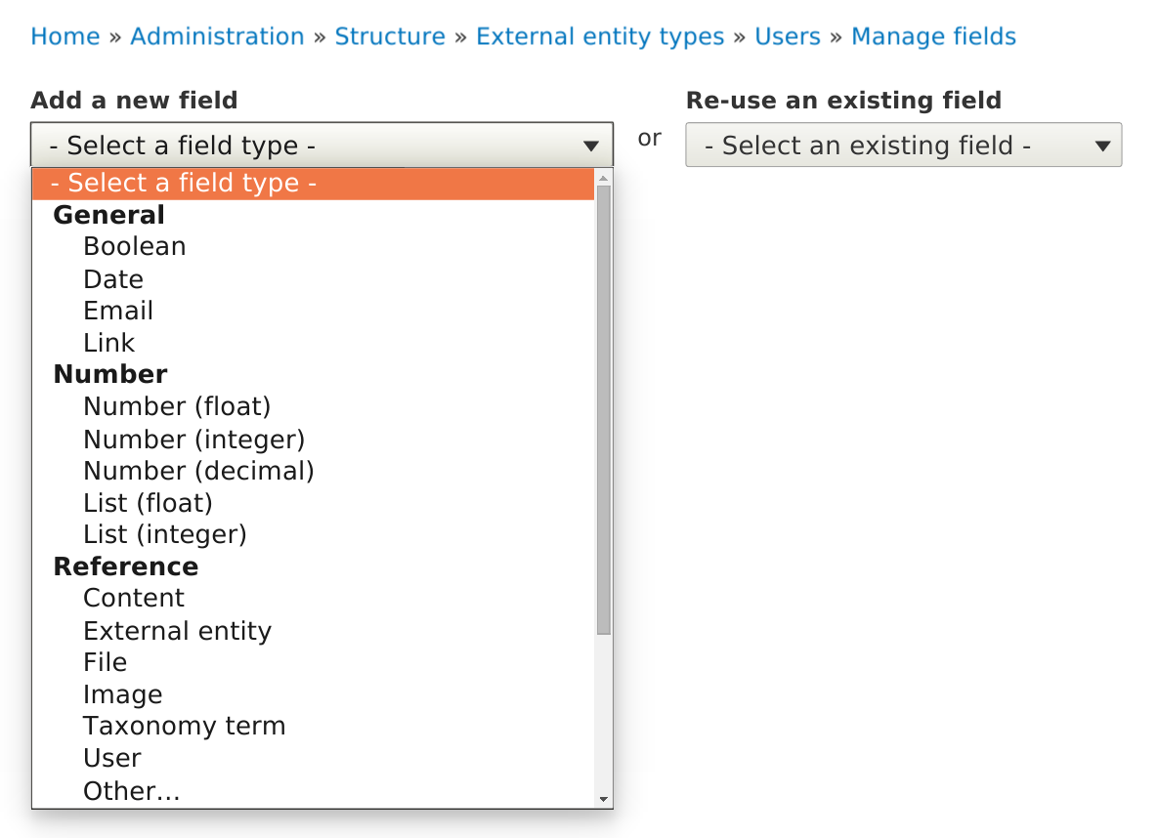
Task: Pick Number (decimal) from the options
Action: point(198,471)
